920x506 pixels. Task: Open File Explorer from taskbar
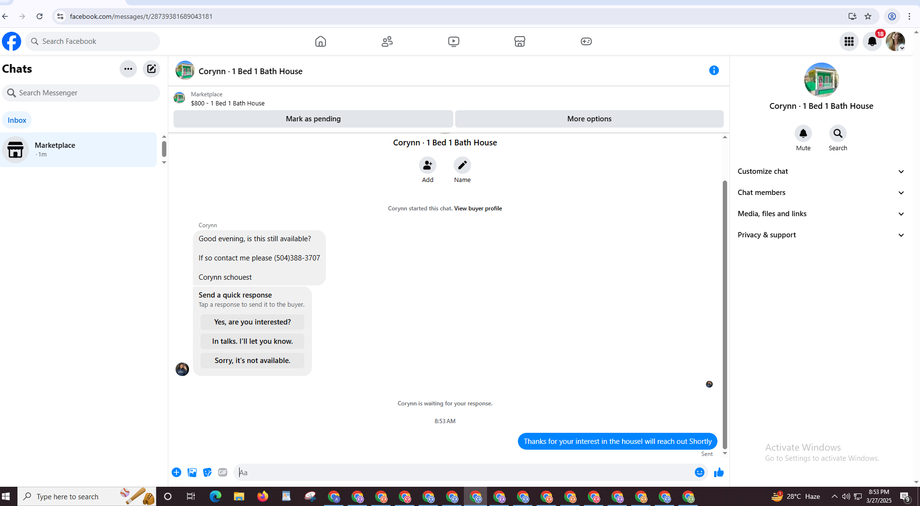click(239, 496)
